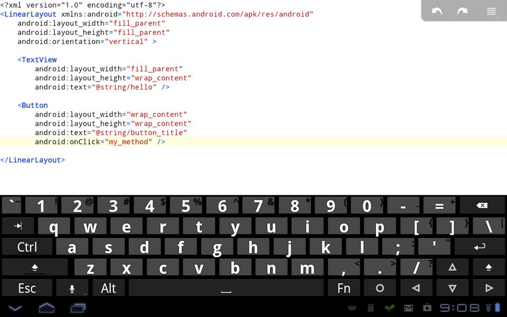
Task: Tap the 0 key
Action: point(367,206)
